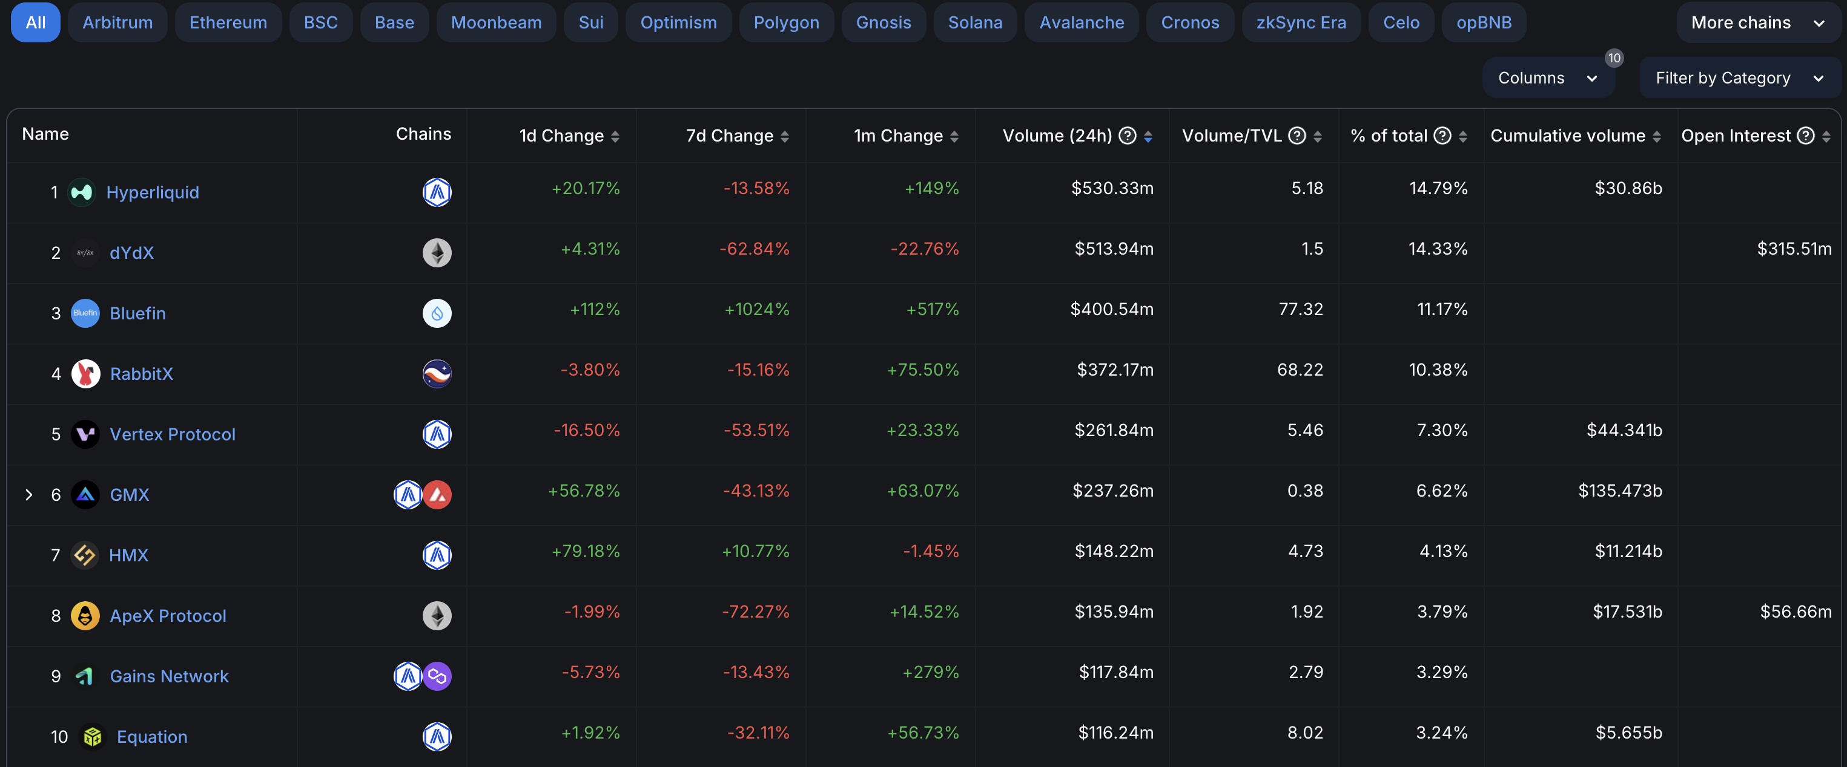The width and height of the screenshot is (1847, 767).
Task: Expand the GMX row chevron
Action: point(28,494)
